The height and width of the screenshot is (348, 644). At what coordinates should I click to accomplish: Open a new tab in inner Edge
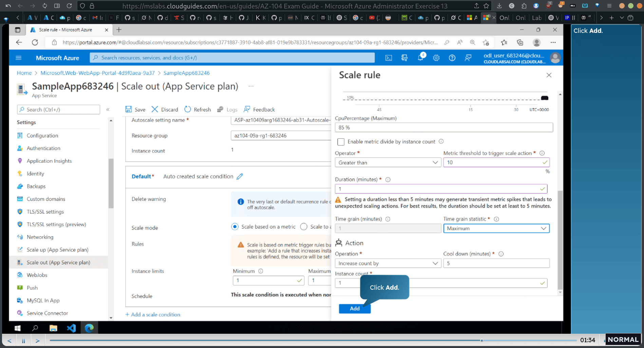tap(119, 30)
